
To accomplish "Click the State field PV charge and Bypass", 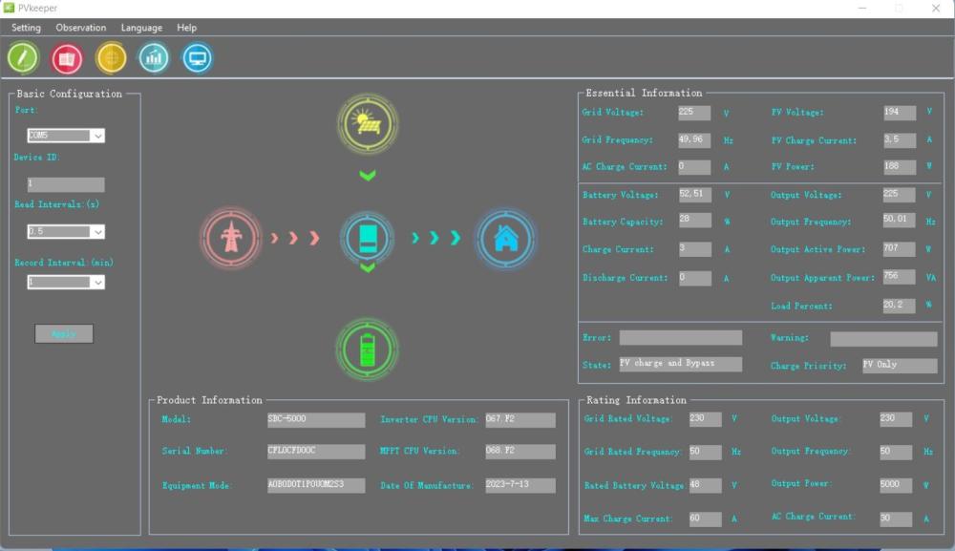I will [x=681, y=364].
